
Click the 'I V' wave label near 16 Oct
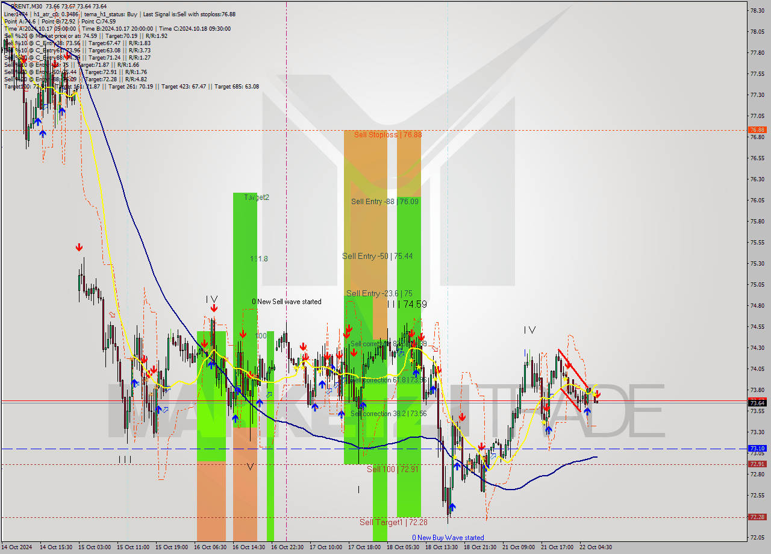(211, 299)
